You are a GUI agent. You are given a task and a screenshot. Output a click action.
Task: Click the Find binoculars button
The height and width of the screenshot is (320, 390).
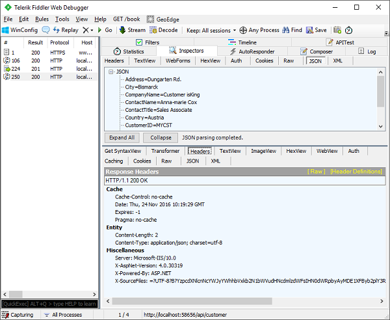(292, 30)
